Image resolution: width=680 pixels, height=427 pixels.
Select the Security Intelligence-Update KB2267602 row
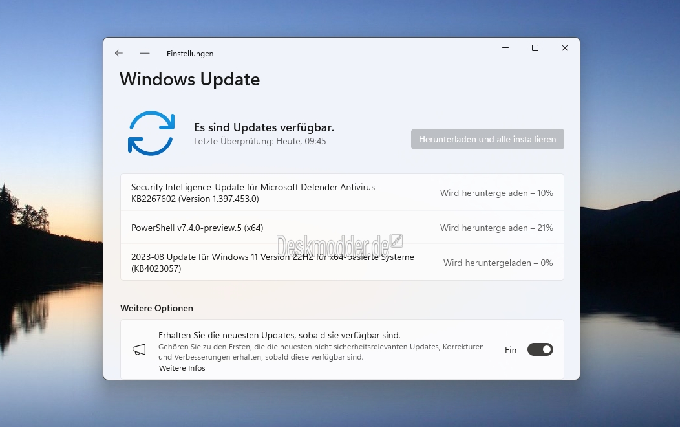tap(342, 193)
